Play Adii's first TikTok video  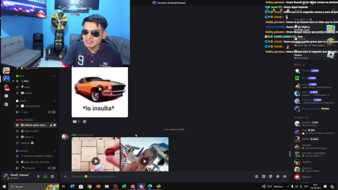pos(96,161)
